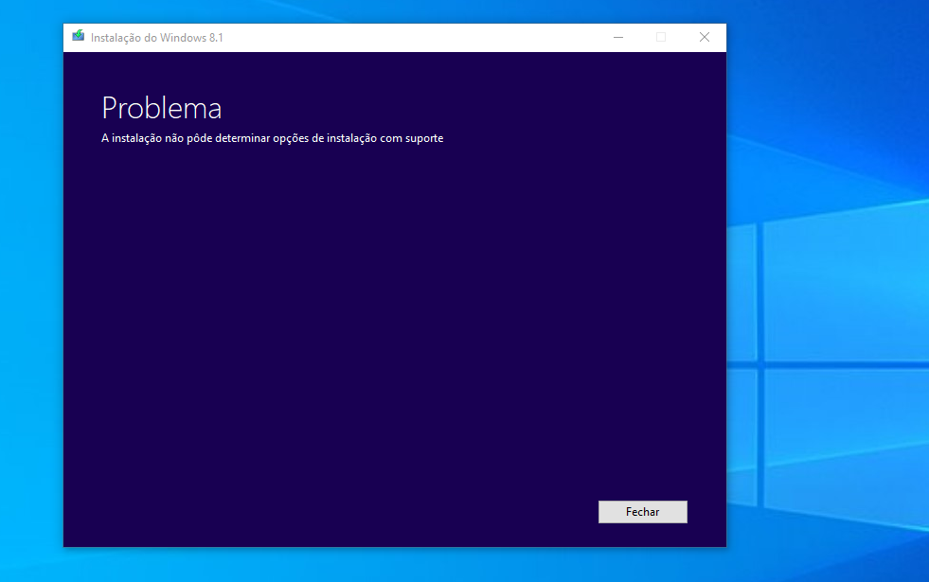Click the Windows 8.1 setup icon in title bar
929x582 pixels.
pos(79,36)
